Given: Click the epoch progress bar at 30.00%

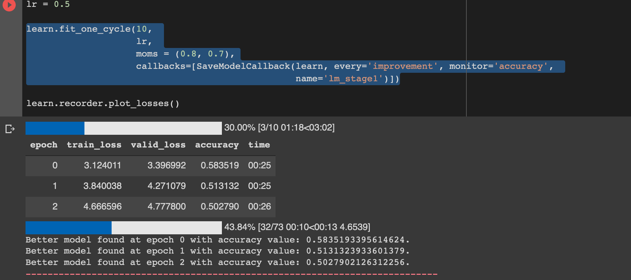Looking at the screenshot, I should [x=124, y=128].
